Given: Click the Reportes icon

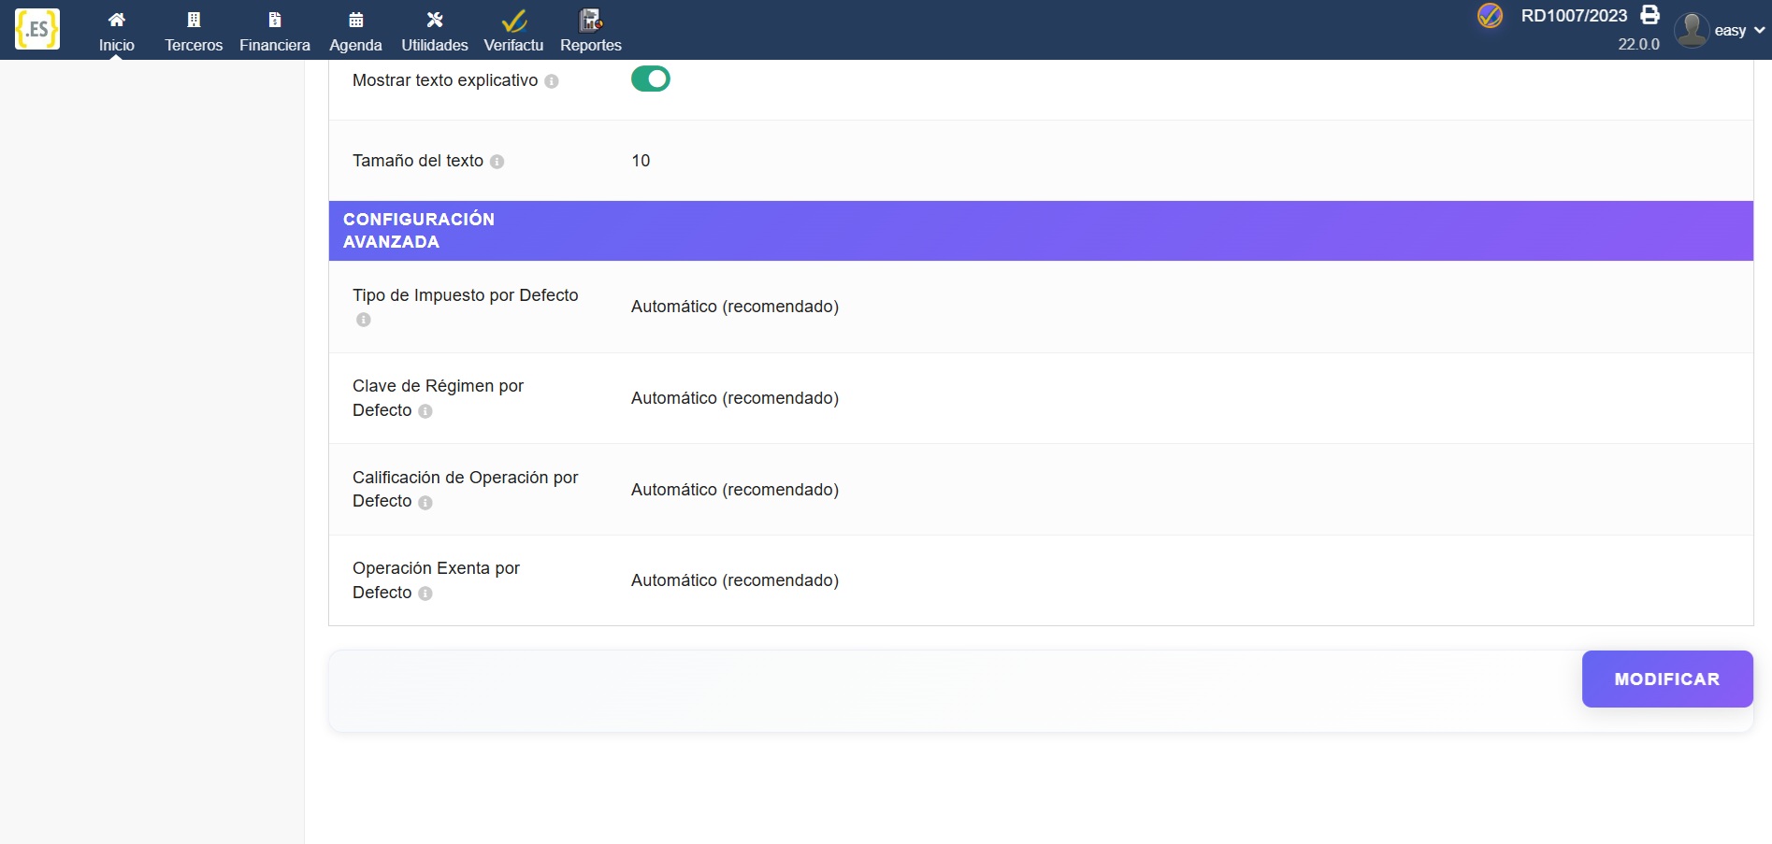Looking at the screenshot, I should click(590, 20).
